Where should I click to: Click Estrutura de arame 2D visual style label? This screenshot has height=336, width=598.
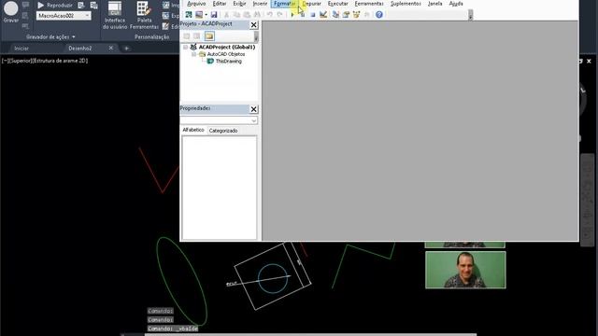pyautogui.click(x=60, y=61)
